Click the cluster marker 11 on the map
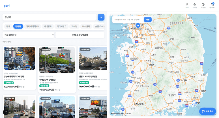Viewport: 219px width, 118px height. coord(138,25)
